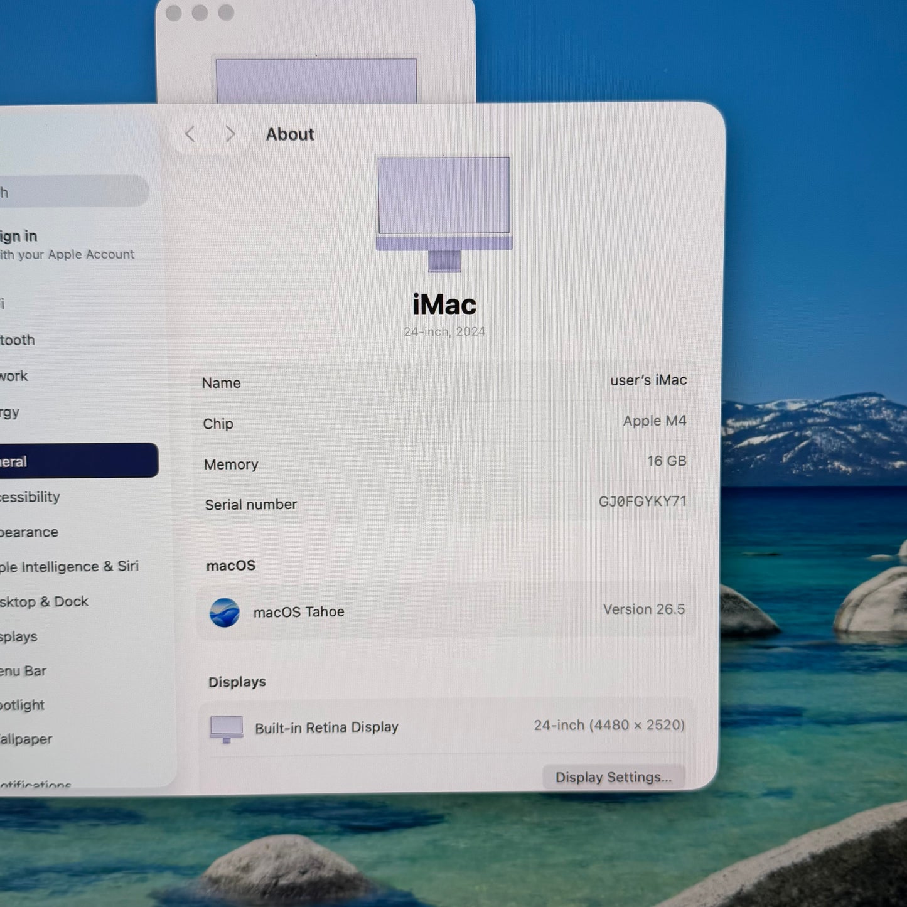Open Apple Intelligence & Siri settings
Image resolution: width=907 pixels, height=907 pixels.
69,566
